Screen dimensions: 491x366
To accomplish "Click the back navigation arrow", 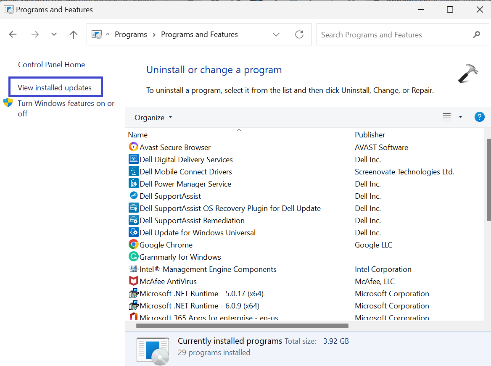I will tap(13, 34).
